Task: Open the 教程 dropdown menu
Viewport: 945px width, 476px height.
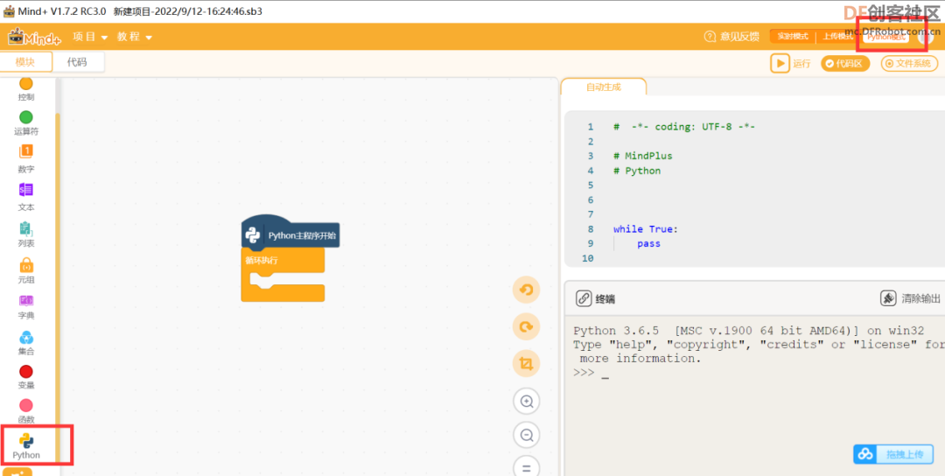Action: [x=135, y=37]
